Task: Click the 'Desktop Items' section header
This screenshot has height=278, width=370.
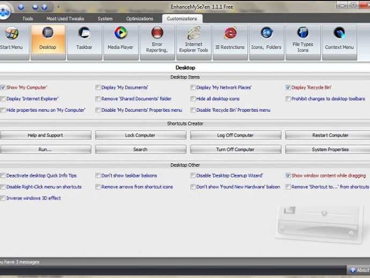Action: (x=185, y=77)
